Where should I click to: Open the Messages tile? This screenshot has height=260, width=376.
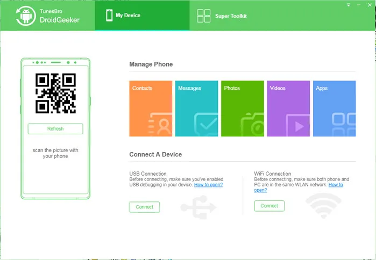click(x=197, y=109)
